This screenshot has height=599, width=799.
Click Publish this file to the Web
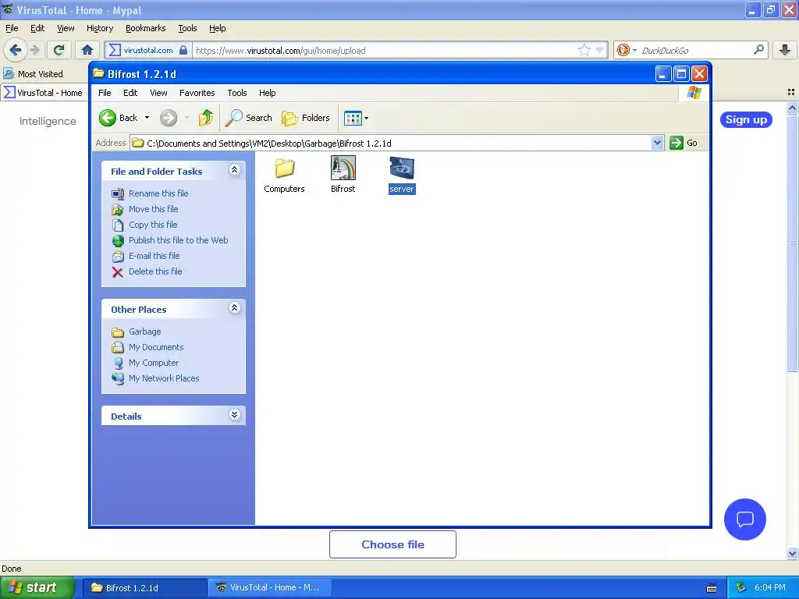pyautogui.click(x=179, y=240)
